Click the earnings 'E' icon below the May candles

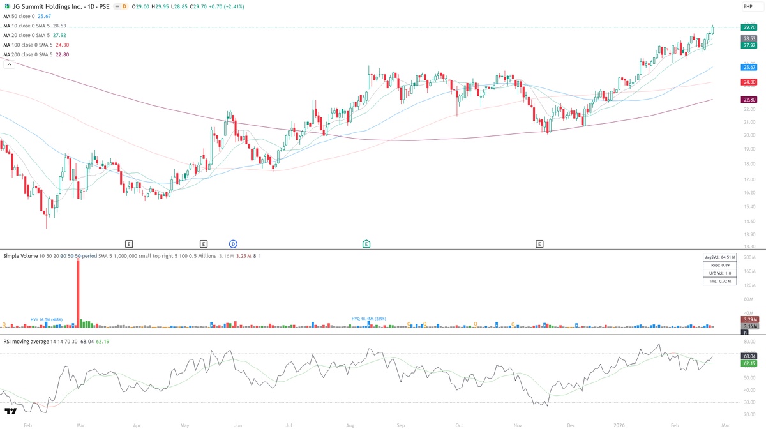point(203,243)
